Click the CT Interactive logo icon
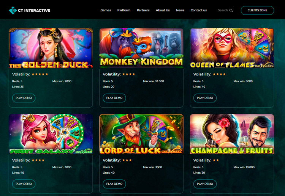 pos(13,10)
